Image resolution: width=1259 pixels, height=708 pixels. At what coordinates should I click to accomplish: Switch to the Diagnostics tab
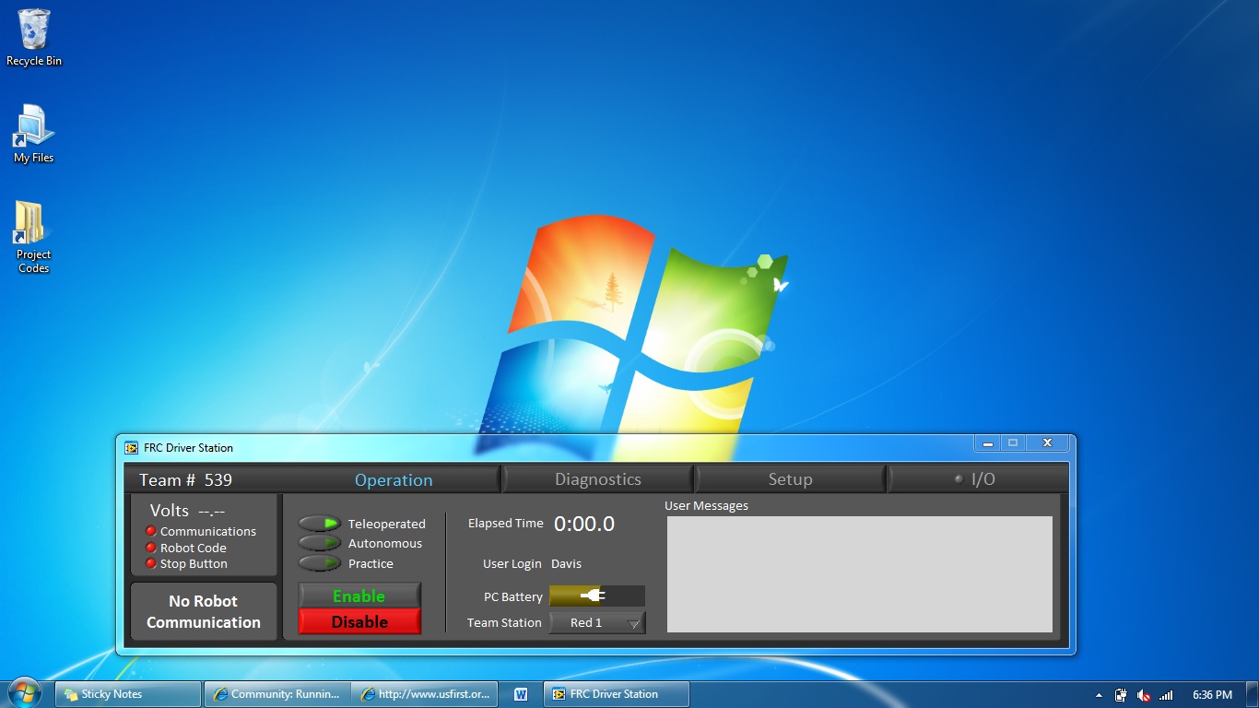pyautogui.click(x=597, y=479)
